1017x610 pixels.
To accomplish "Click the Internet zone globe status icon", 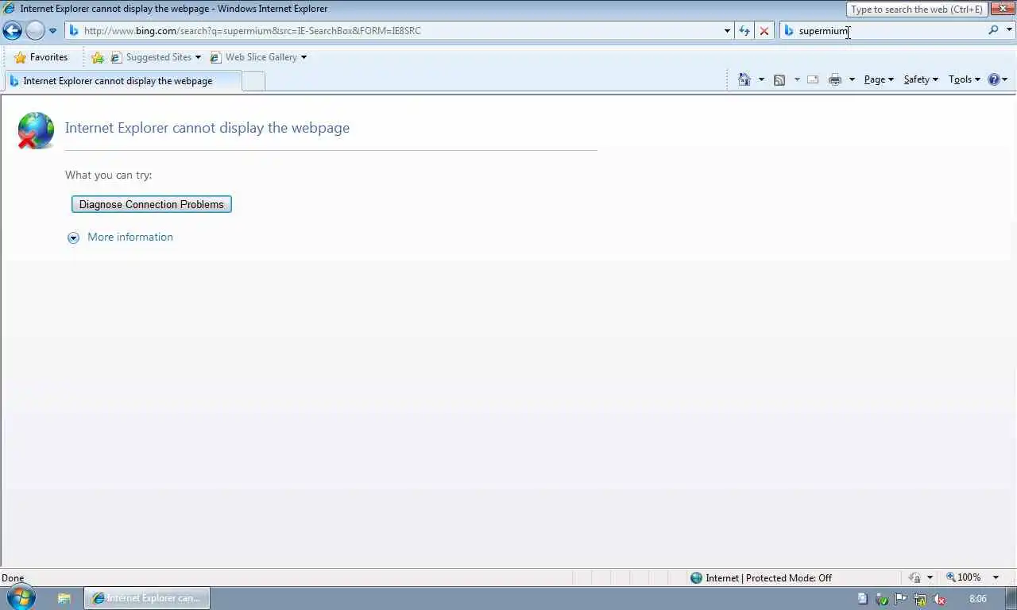I will pos(697,578).
